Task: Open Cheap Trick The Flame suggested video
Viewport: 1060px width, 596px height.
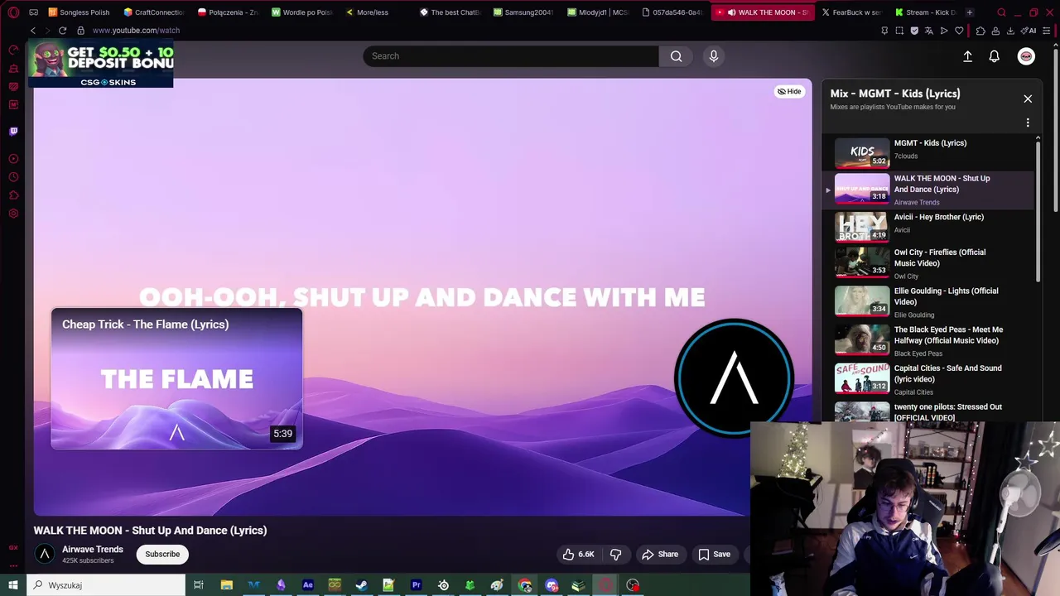Action: [x=176, y=379]
